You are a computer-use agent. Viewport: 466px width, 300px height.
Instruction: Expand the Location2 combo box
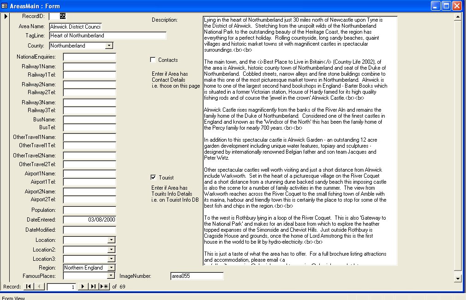click(111, 250)
